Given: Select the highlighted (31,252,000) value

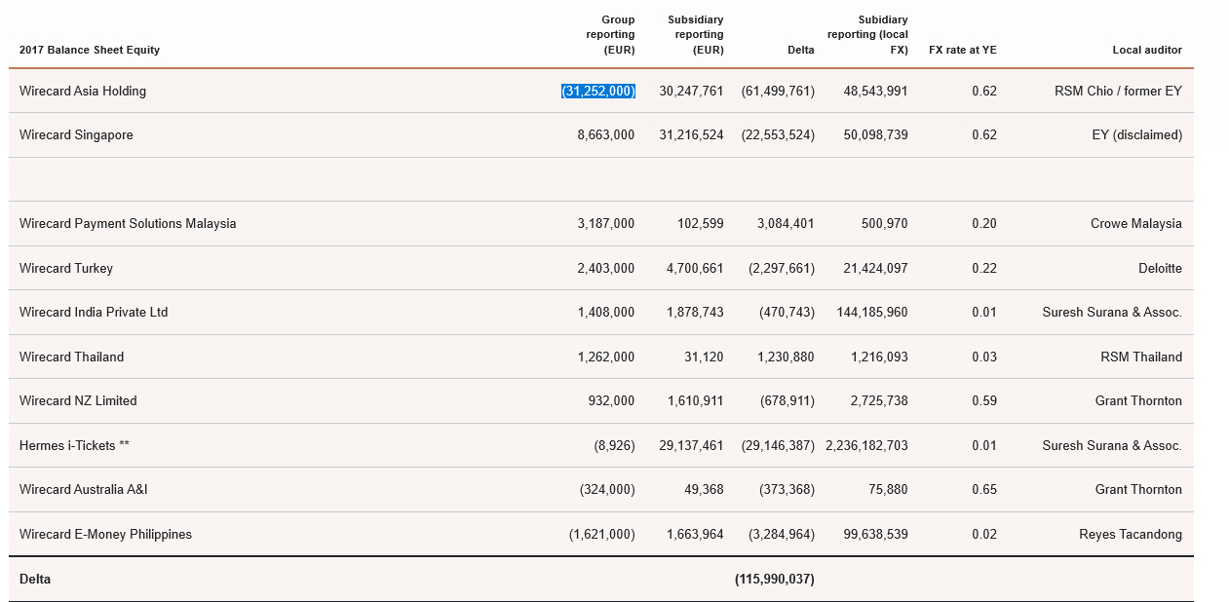Looking at the screenshot, I should click(x=597, y=91).
